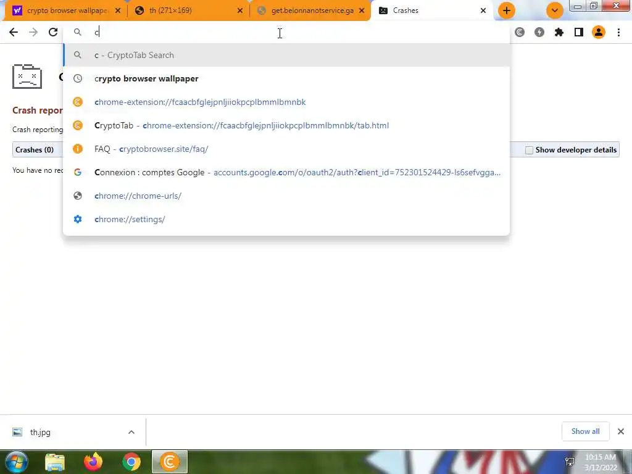Click the clock history icon beside wallpaper suggestion
The image size is (632, 474).
(77, 78)
